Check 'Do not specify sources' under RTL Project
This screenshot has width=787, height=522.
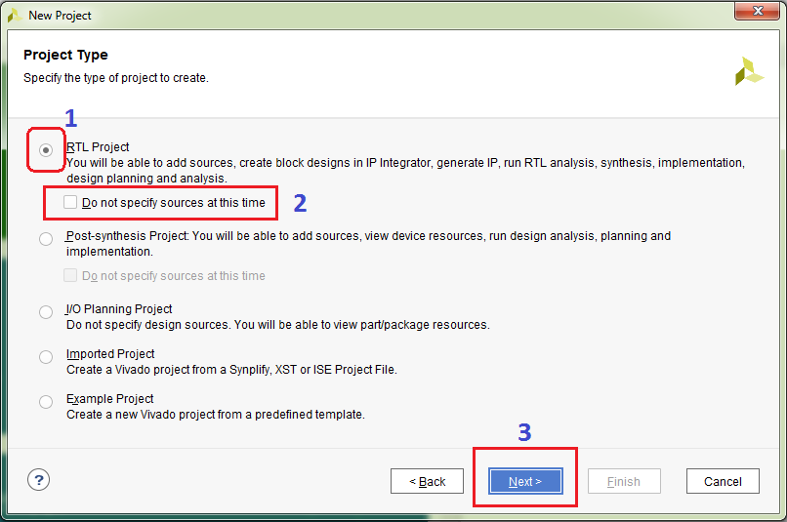[x=70, y=202]
